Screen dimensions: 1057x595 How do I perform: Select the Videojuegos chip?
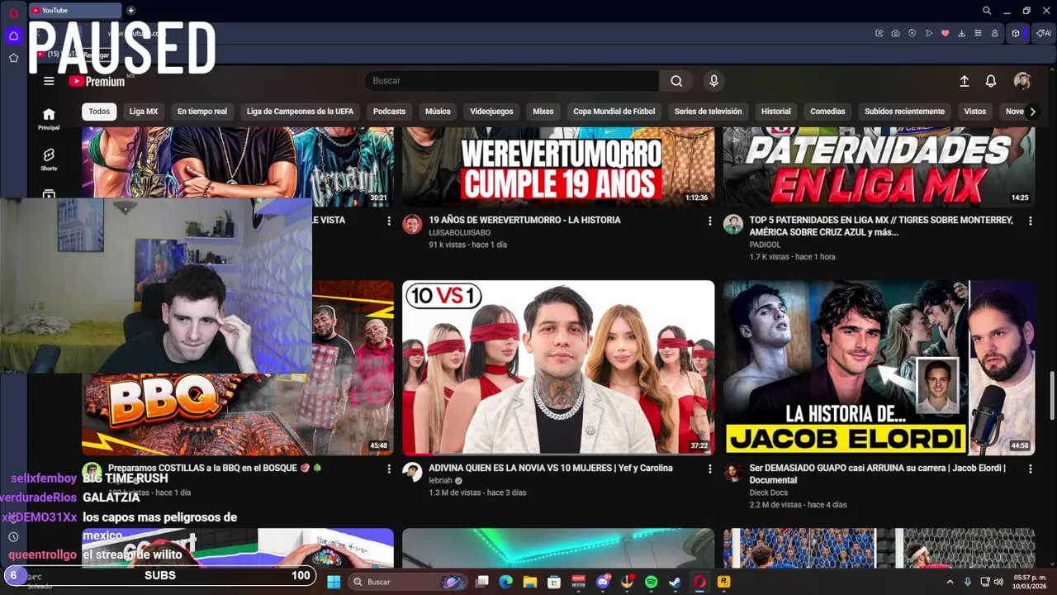[x=491, y=112]
